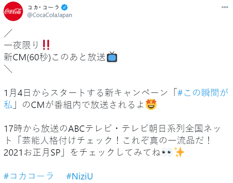Click the 芸能人格付けチェック program title text
The height and width of the screenshot is (183, 233).
point(67,141)
